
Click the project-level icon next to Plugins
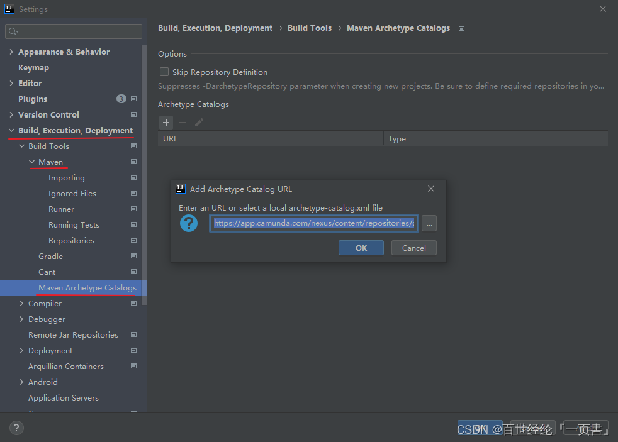coord(133,99)
